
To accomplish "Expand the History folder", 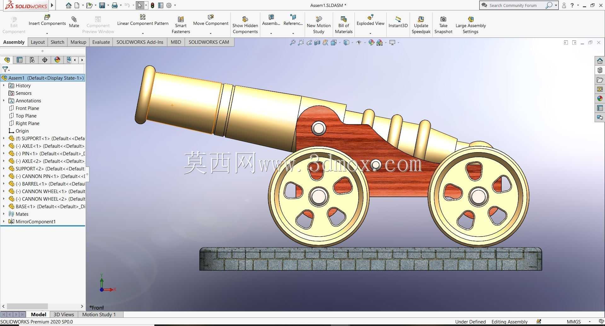I will coord(4,86).
